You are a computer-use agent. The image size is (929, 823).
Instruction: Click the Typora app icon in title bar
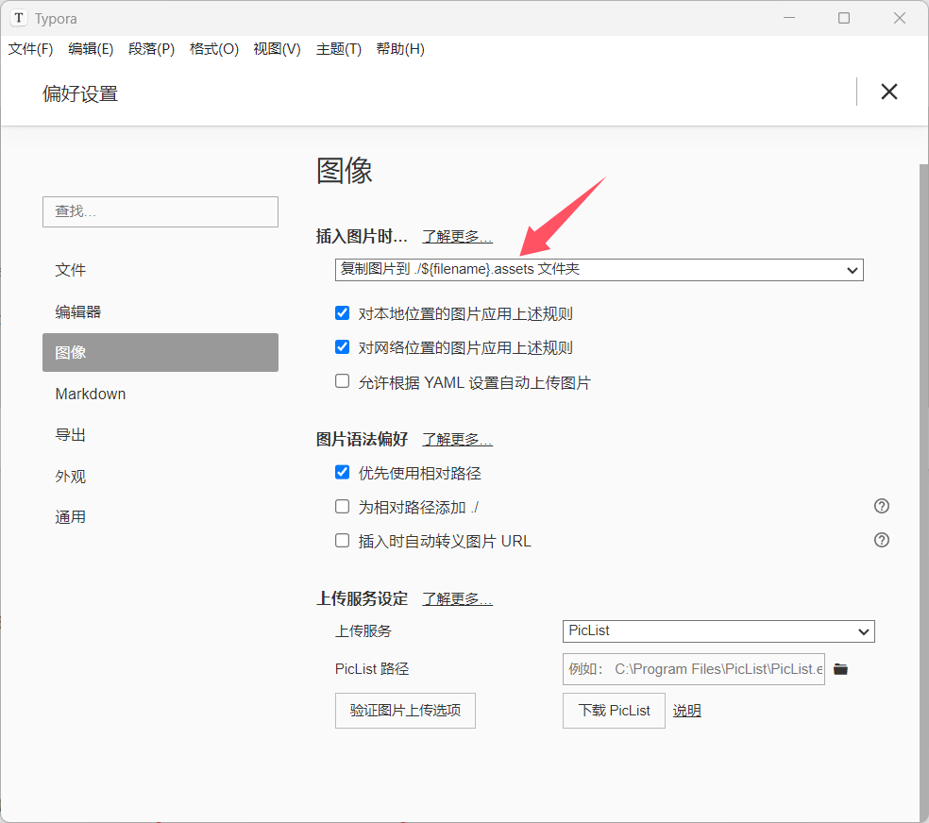[x=19, y=18]
